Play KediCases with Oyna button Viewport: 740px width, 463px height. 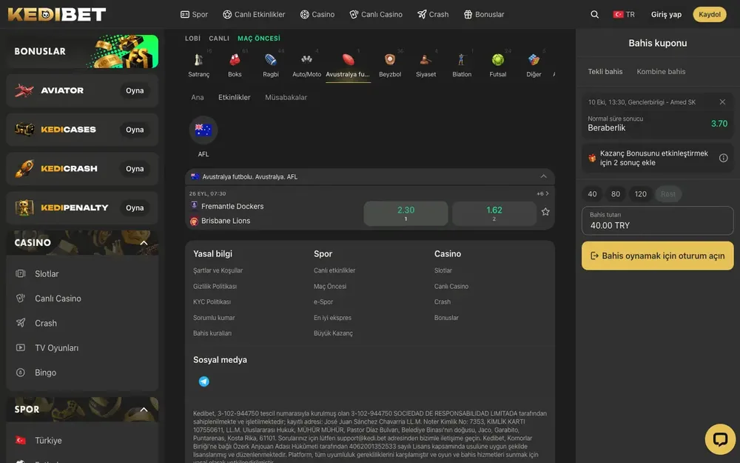(135, 130)
